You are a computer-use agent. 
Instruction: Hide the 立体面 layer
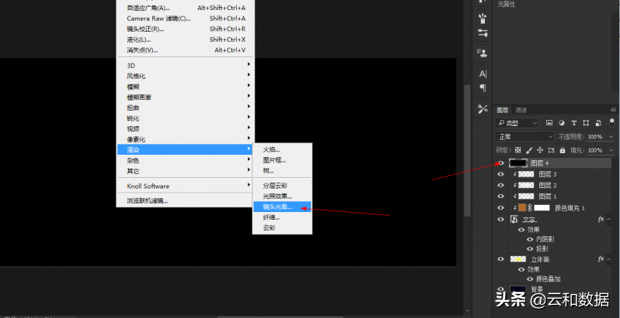[x=501, y=259]
